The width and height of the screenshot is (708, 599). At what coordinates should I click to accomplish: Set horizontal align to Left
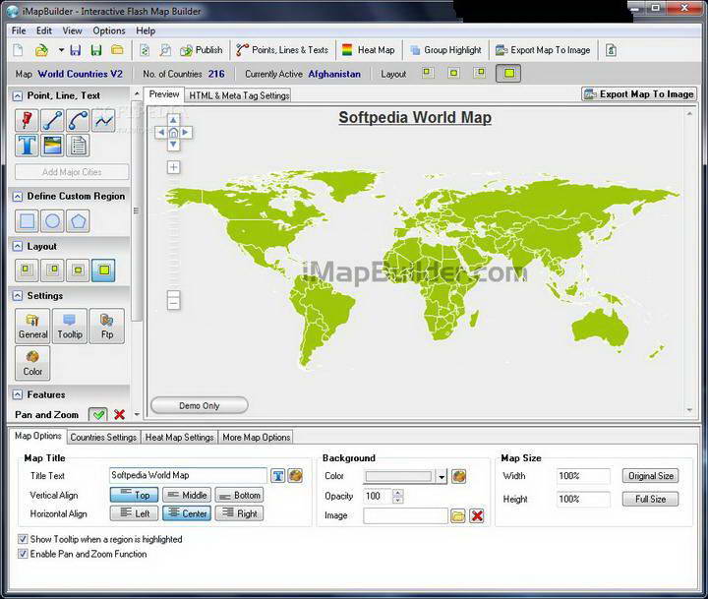pos(134,513)
